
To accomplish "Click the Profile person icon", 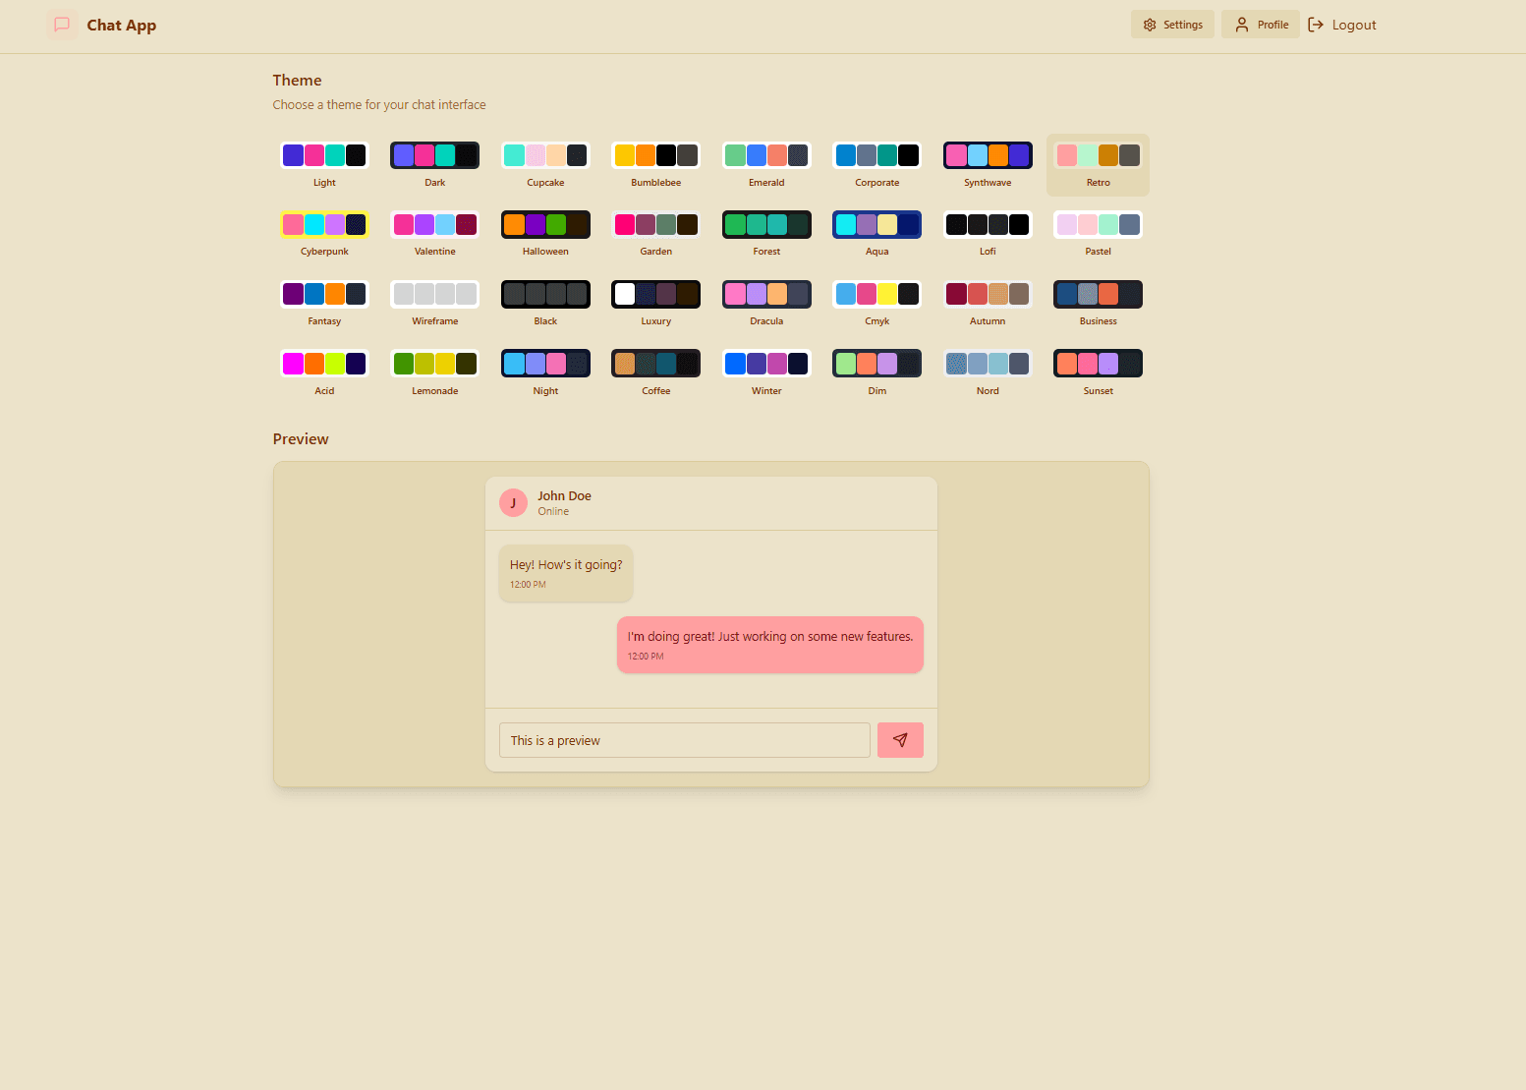I will point(1241,24).
